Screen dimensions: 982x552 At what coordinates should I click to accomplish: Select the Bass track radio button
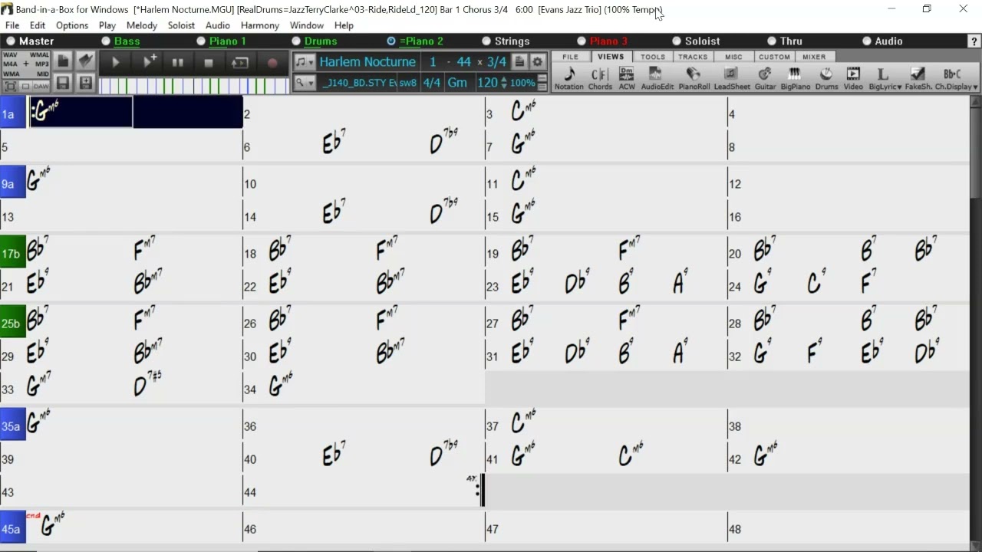(106, 41)
